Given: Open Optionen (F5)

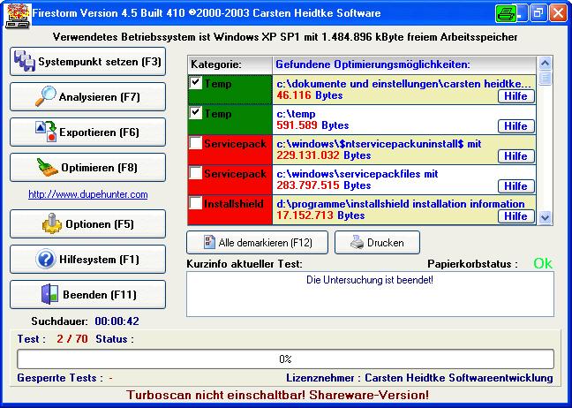Looking at the screenshot, I should [88, 223].
